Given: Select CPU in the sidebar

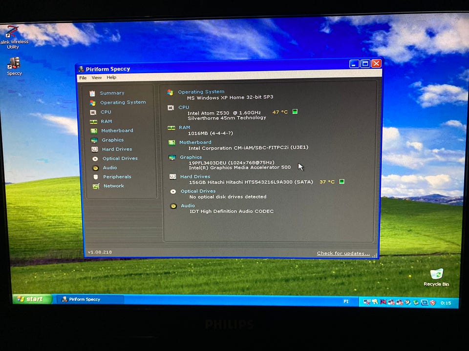Looking at the screenshot, I should (106, 112).
